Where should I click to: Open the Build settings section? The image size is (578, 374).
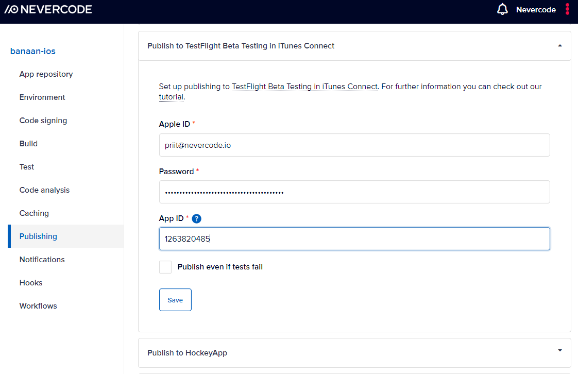pos(28,144)
